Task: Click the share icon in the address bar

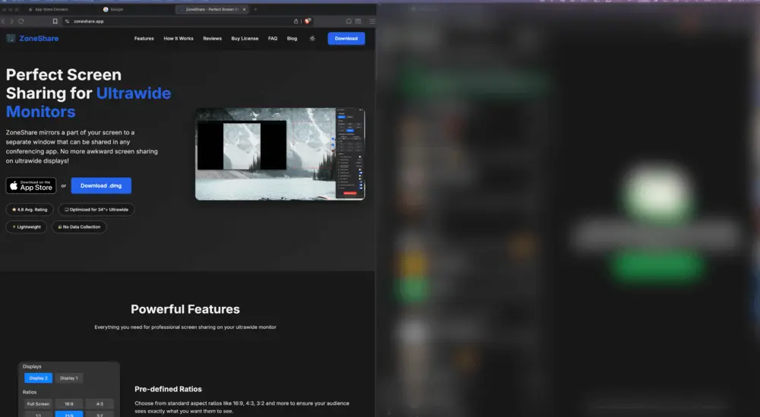Action: (x=296, y=21)
